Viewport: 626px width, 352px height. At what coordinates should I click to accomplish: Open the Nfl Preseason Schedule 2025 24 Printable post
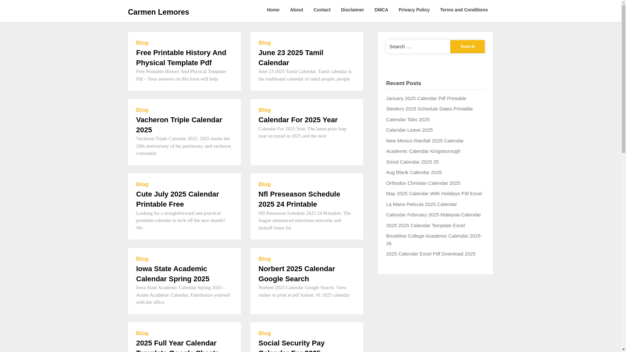point(299,199)
